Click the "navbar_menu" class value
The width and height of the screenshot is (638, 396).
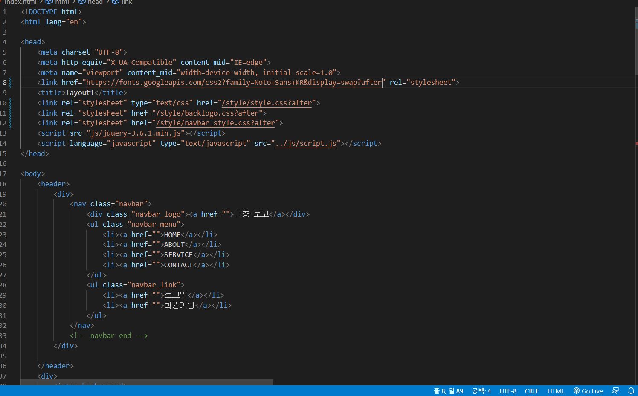(x=154, y=224)
